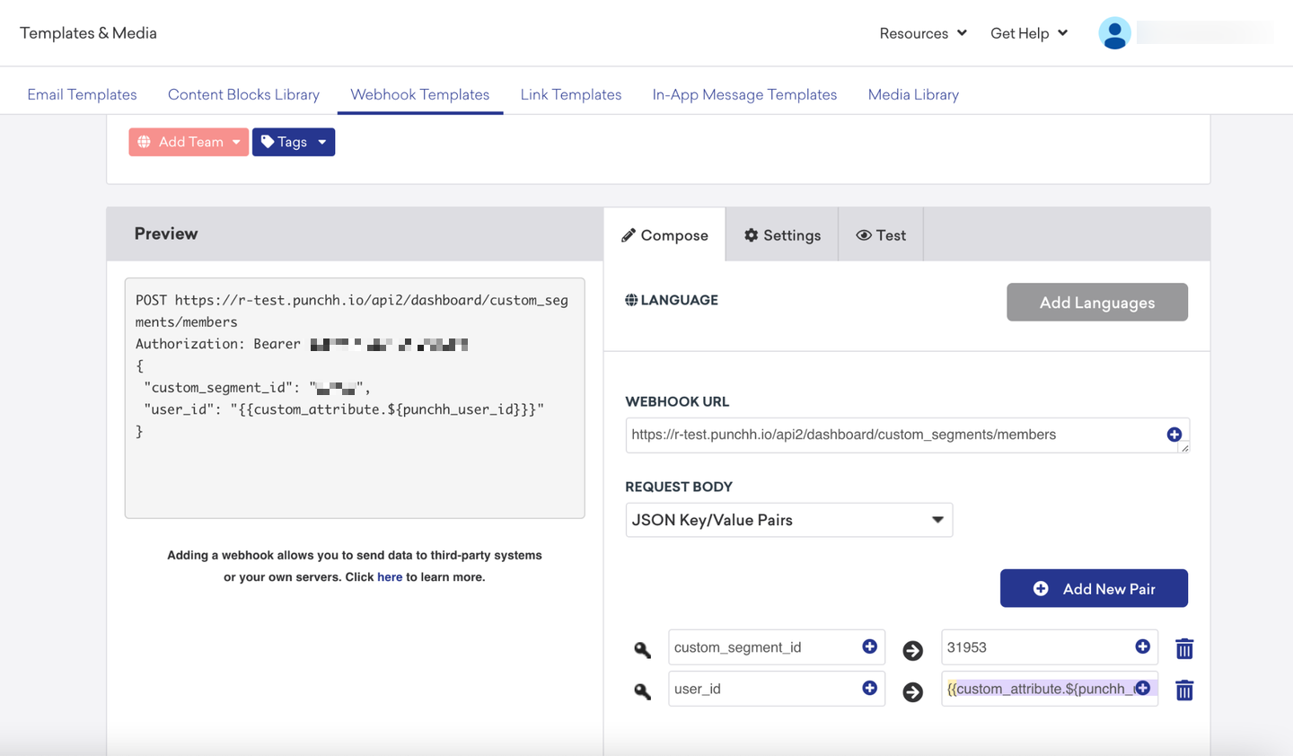Click plus icon in custom_segment_id key field
The image size is (1293, 756).
tap(869, 646)
